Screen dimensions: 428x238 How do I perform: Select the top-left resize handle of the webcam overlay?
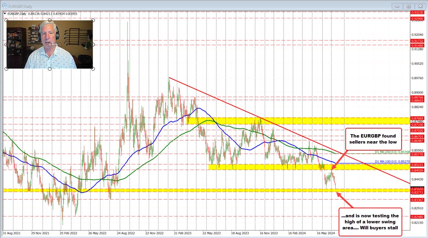point(6,20)
